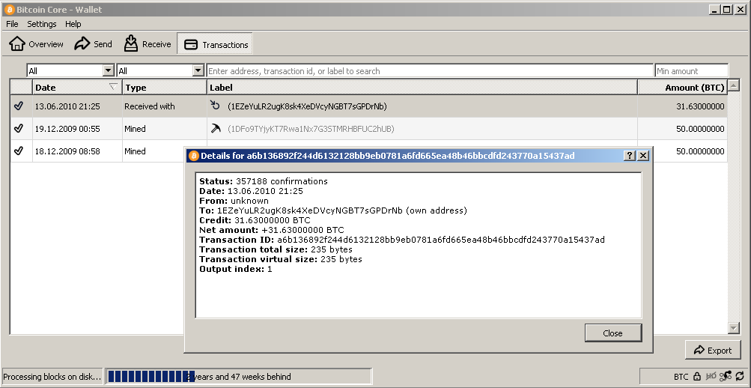
Task: Click the Credit: 31.63000000 BTC line
Action: coord(255,220)
